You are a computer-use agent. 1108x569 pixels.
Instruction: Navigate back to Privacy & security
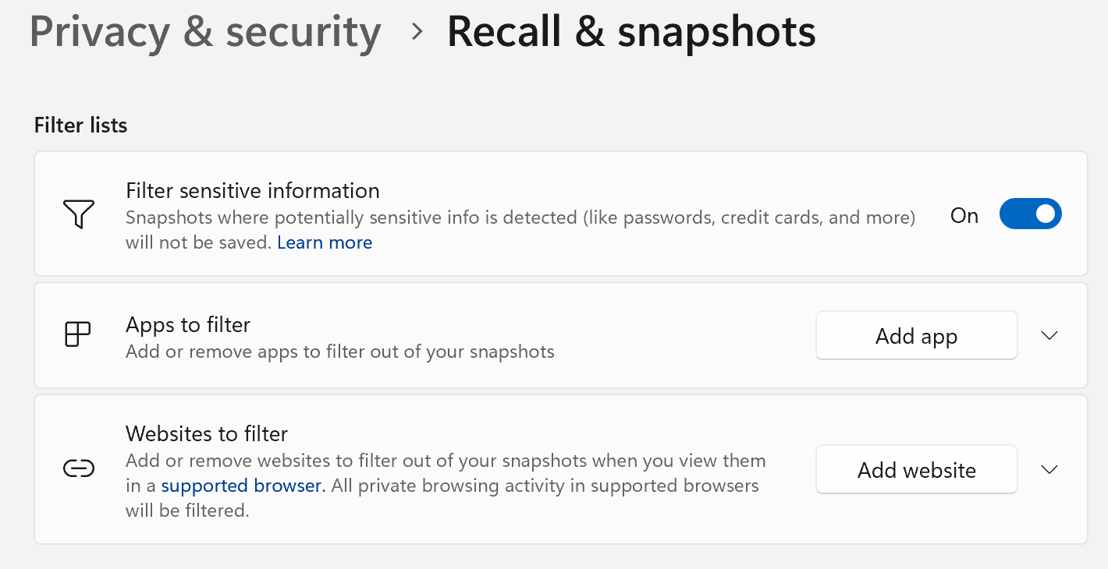(205, 33)
